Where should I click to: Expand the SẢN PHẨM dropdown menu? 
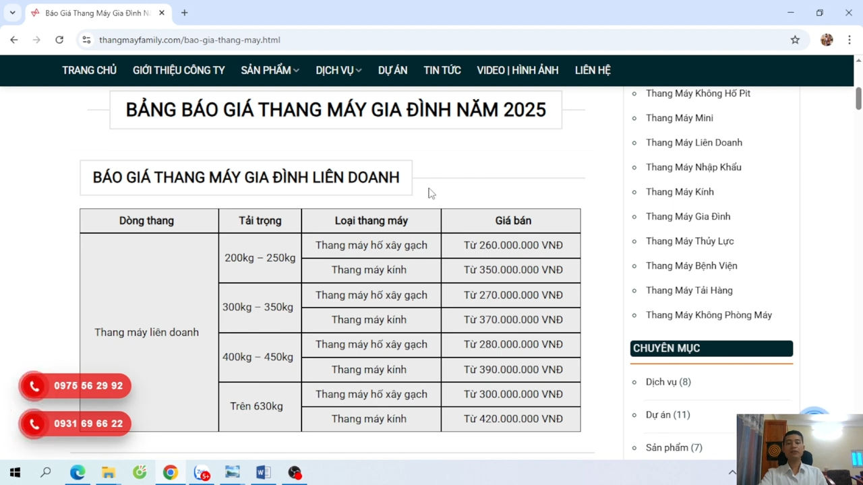click(x=270, y=70)
